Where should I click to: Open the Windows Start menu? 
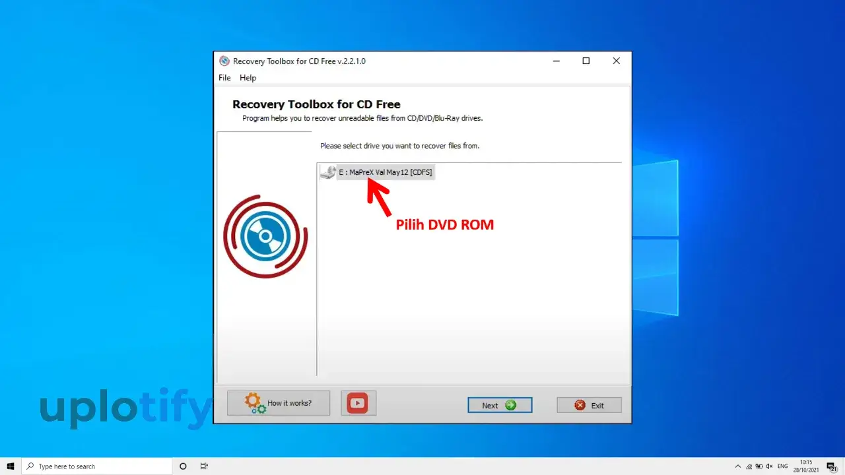pos(11,466)
